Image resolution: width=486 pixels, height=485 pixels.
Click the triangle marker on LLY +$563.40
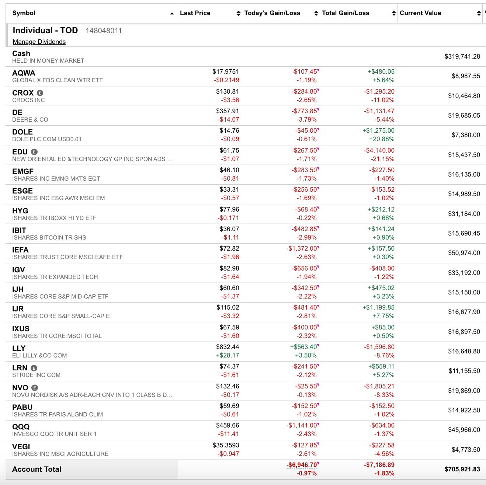tap(318, 345)
